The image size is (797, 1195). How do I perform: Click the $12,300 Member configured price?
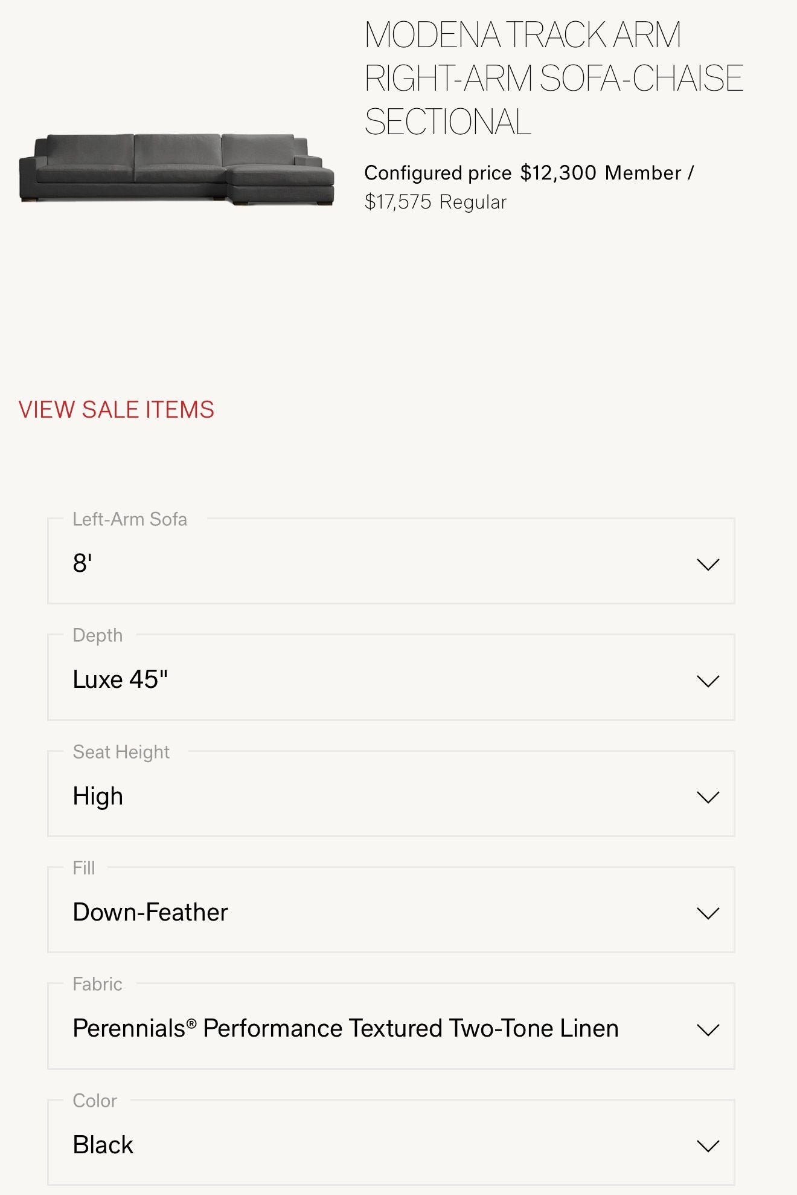(558, 173)
